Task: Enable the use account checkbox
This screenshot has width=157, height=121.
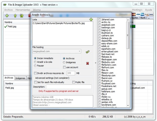Action: tap(64, 67)
